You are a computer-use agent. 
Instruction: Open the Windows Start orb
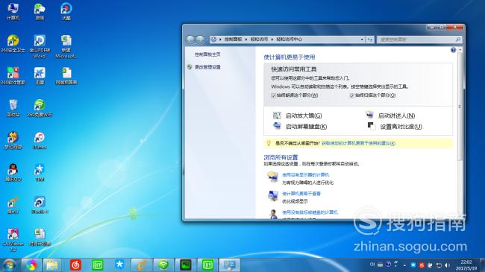pyautogui.click(x=10, y=265)
